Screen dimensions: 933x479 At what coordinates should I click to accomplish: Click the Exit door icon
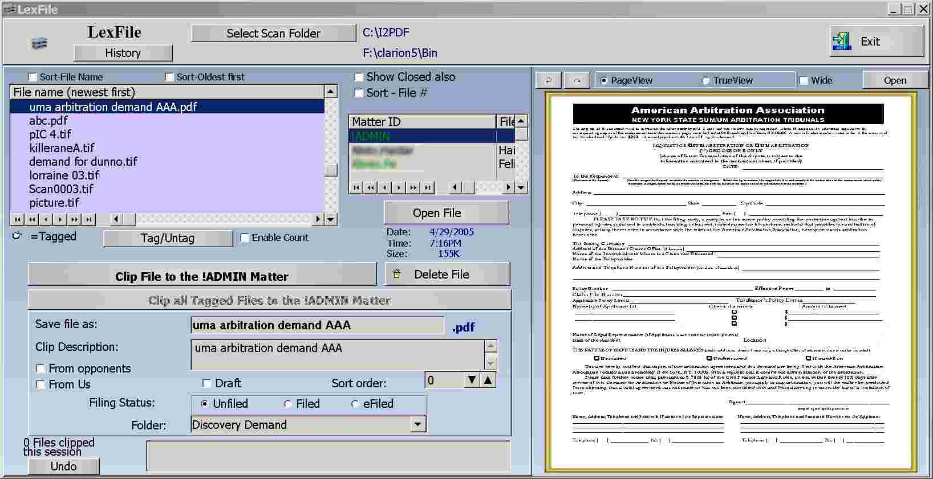(842, 41)
